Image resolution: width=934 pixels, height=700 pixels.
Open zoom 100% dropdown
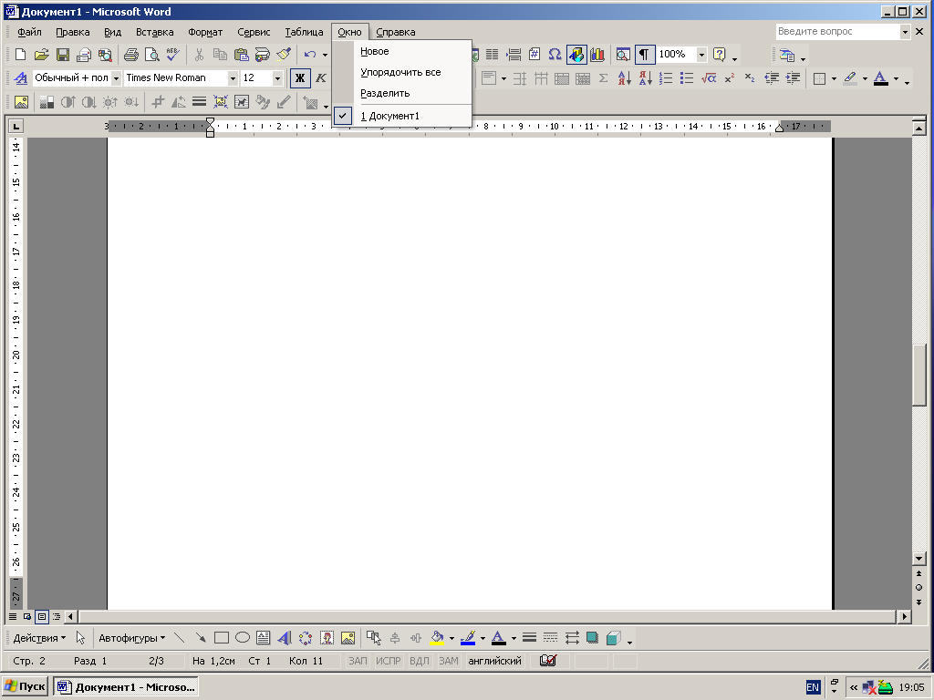point(701,55)
